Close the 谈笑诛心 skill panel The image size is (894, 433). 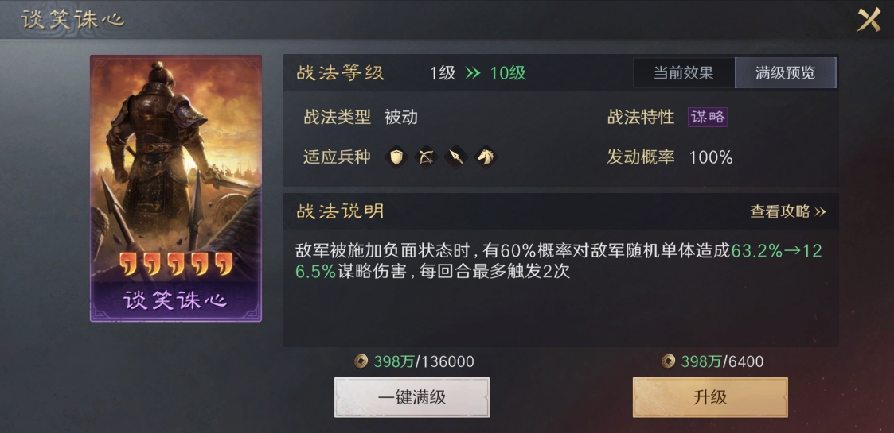point(869,20)
